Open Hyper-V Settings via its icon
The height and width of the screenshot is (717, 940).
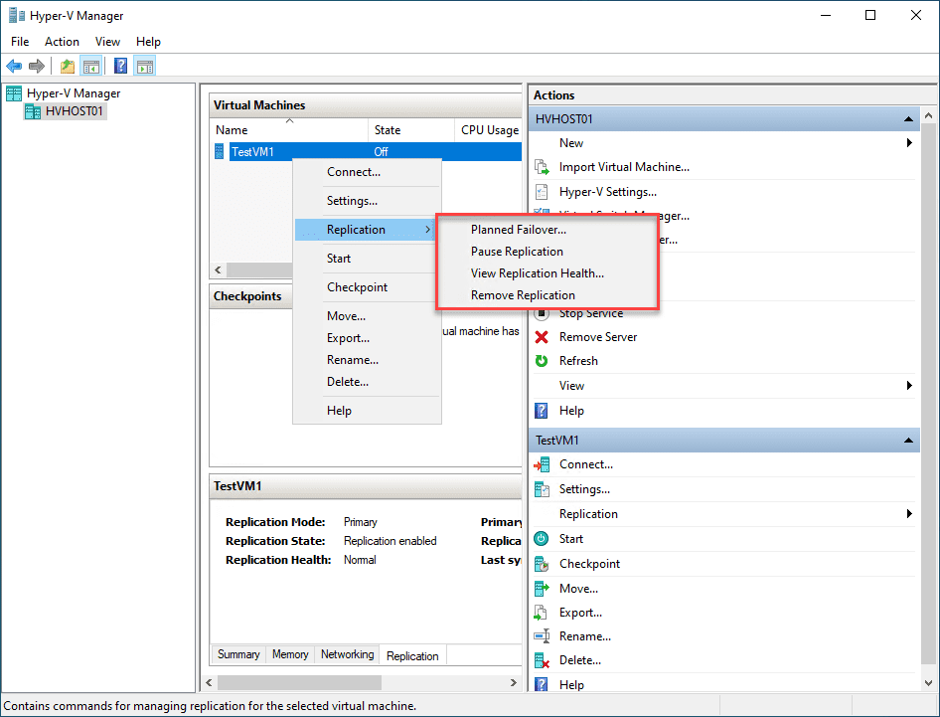coord(542,192)
